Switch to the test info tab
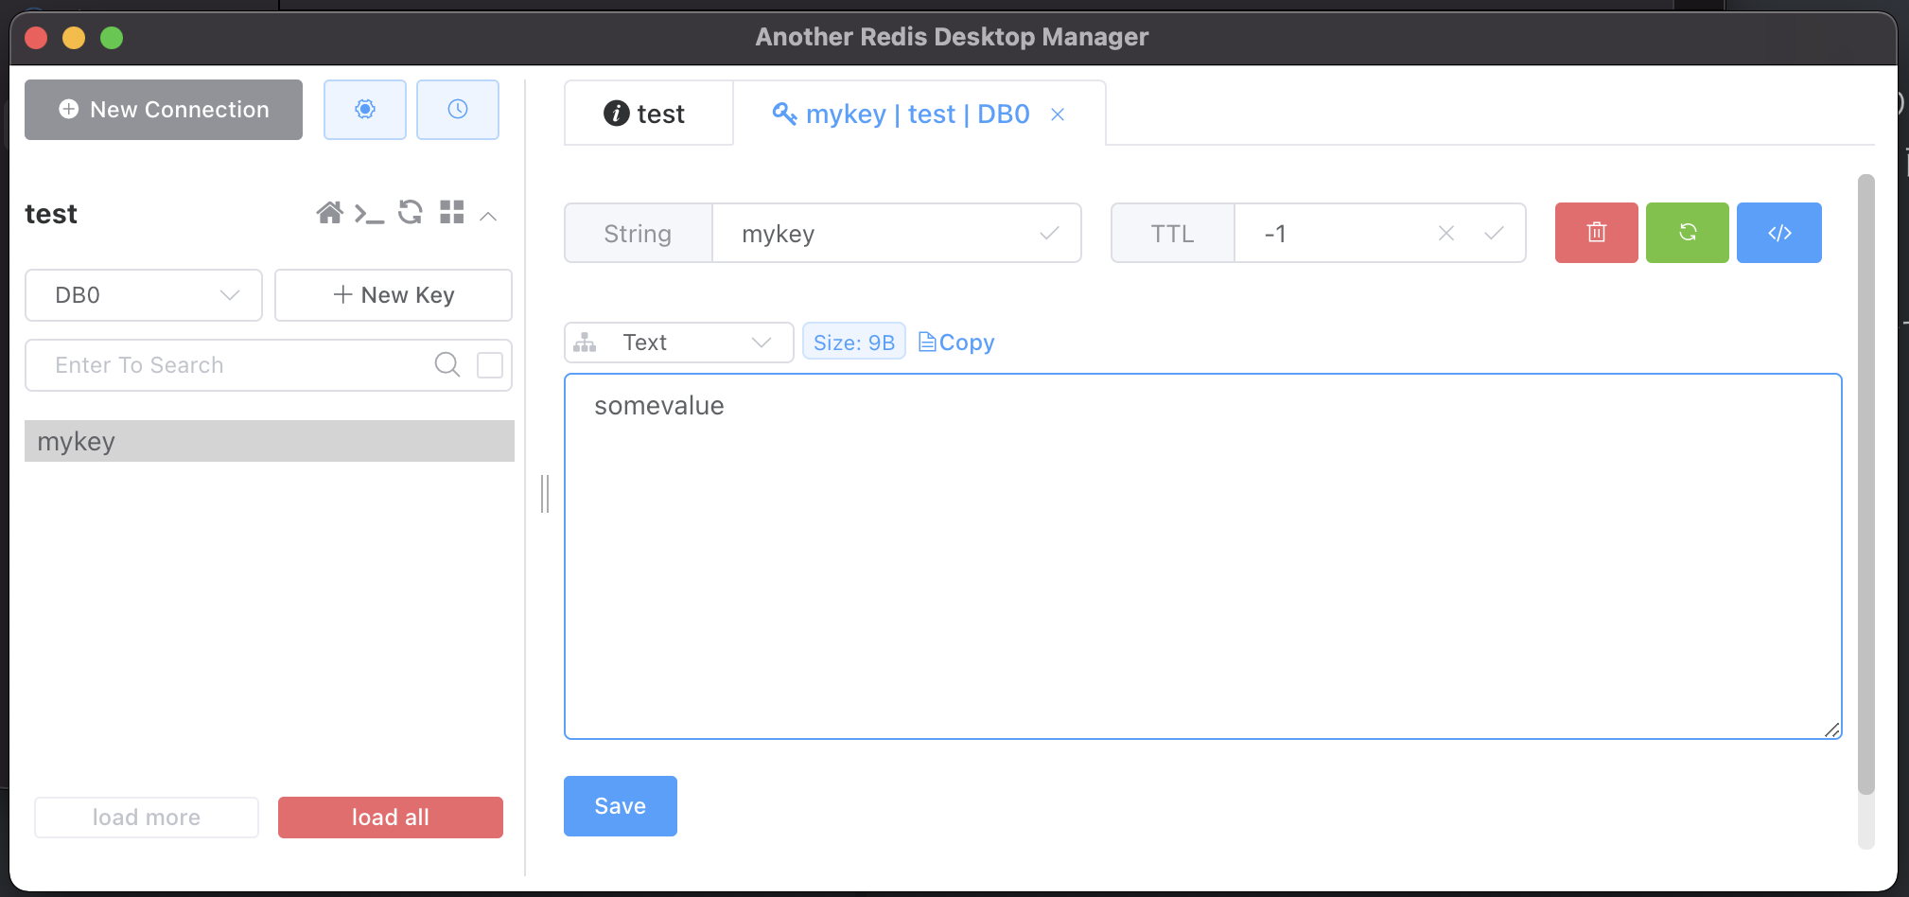Screen dimensions: 1909x897 point(648,114)
